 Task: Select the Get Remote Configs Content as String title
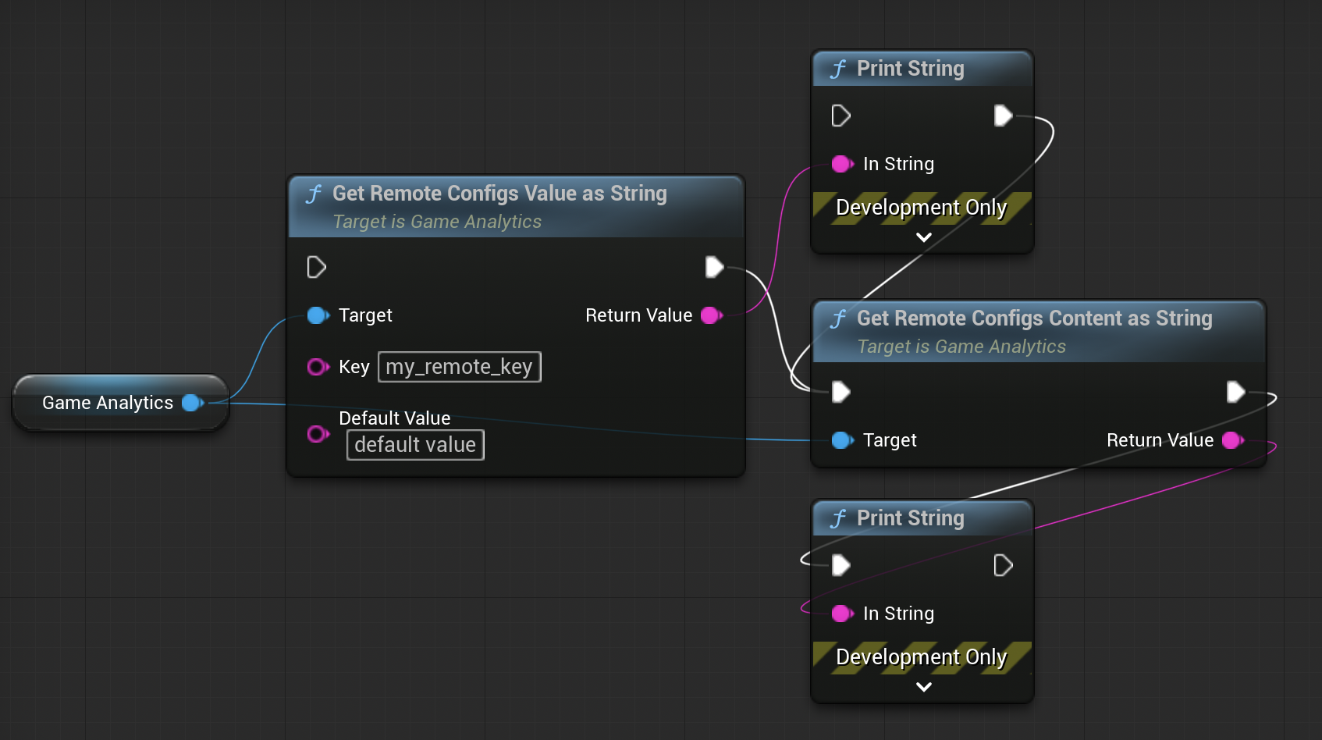pos(1034,318)
